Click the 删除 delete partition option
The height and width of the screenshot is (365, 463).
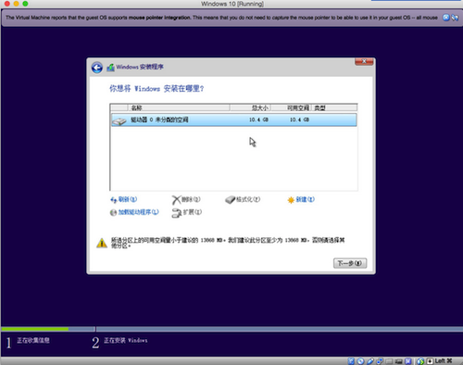click(186, 199)
